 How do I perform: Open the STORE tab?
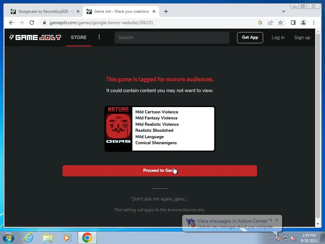coord(79,37)
